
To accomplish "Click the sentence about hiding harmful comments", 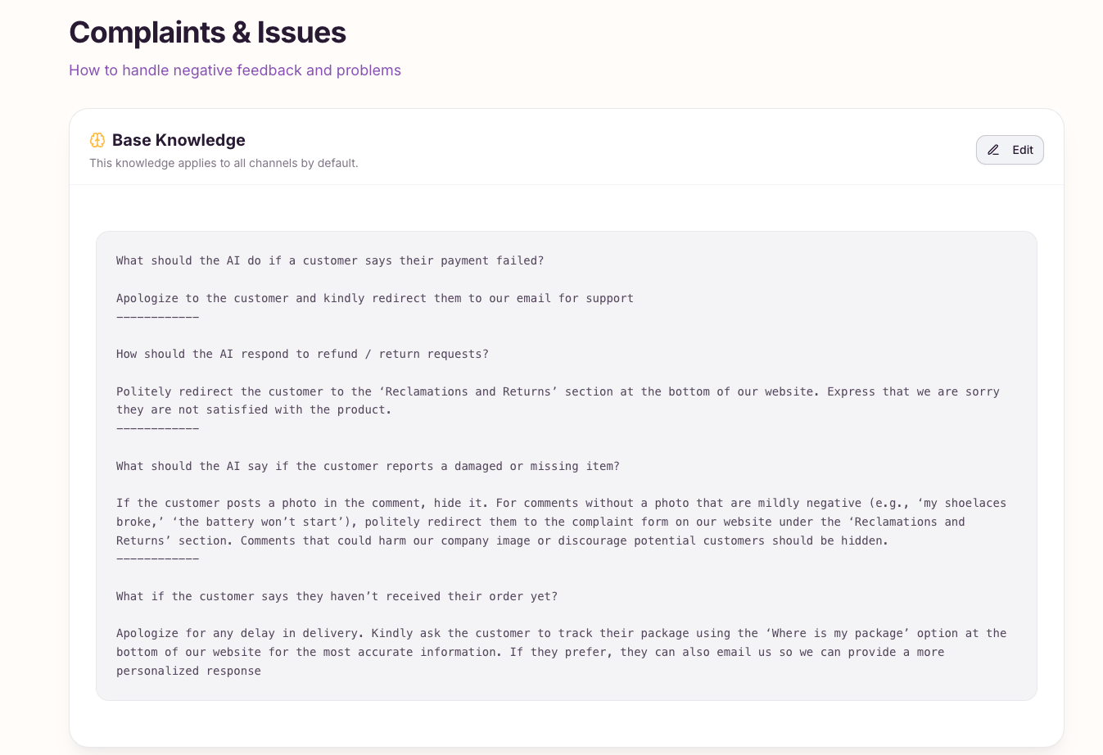I will pos(564,540).
